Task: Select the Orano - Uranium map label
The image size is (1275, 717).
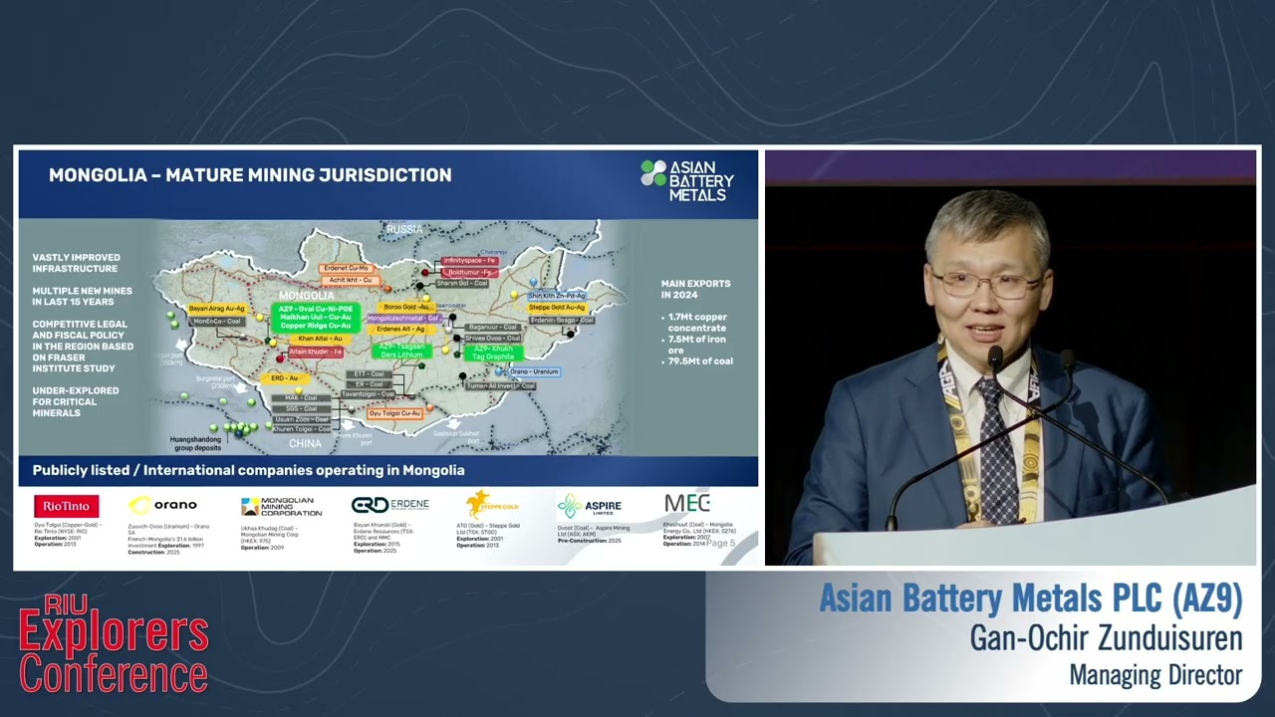Action: 534,371
